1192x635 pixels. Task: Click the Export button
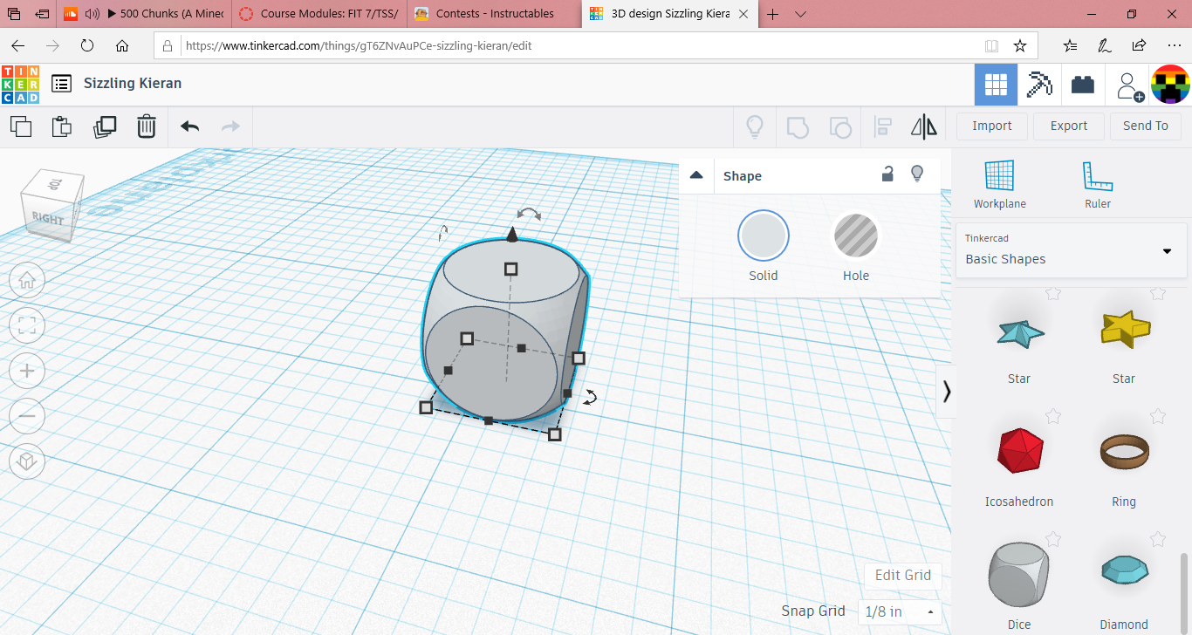click(x=1069, y=126)
